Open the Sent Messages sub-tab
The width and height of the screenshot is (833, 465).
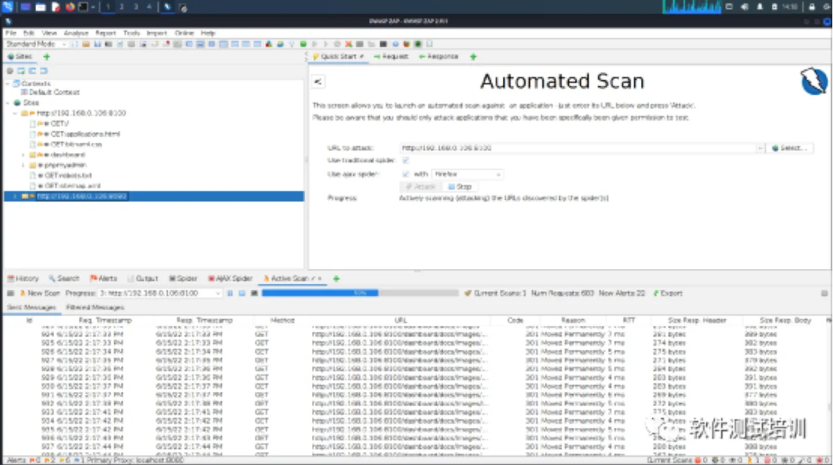click(x=31, y=307)
